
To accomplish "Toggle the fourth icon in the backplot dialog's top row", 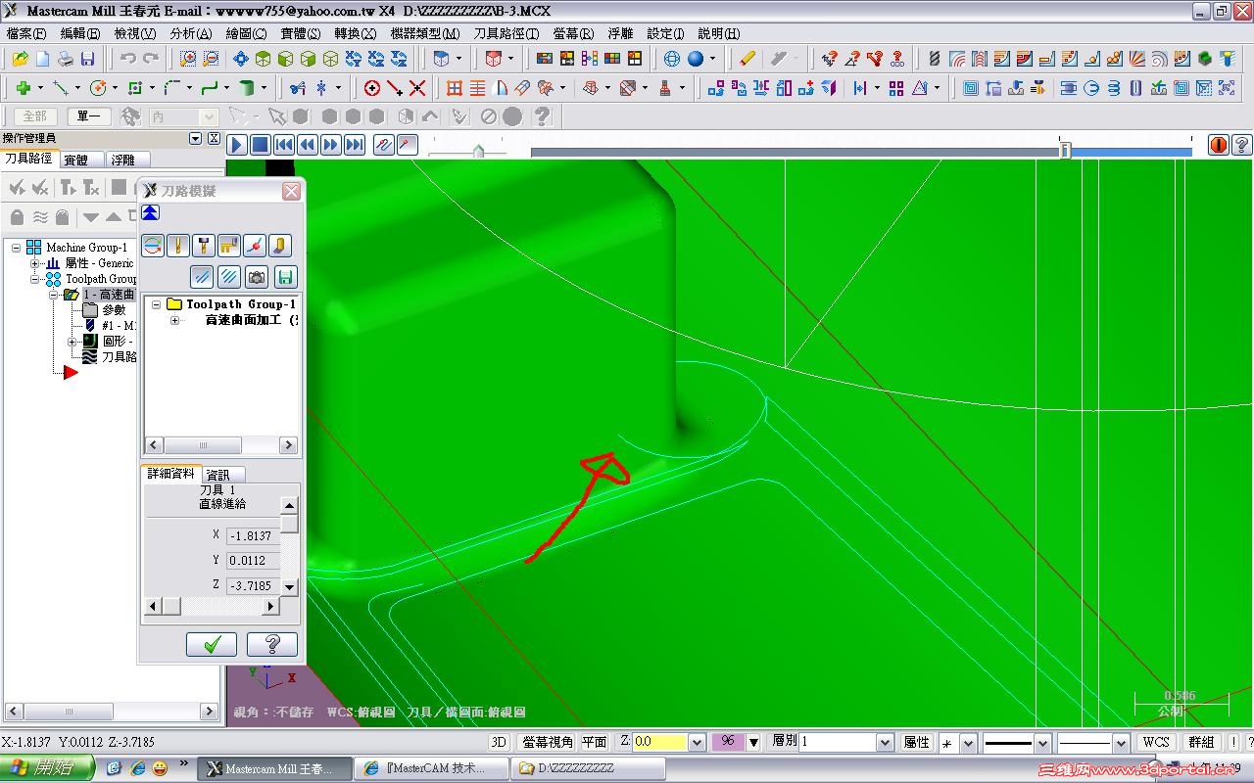I will pyautogui.click(x=228, y=245).
